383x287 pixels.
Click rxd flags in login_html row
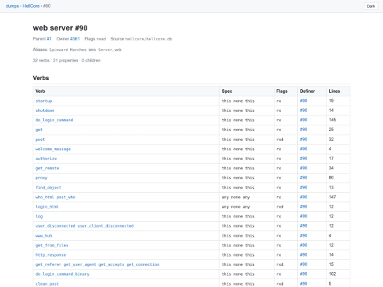[279, 207]
